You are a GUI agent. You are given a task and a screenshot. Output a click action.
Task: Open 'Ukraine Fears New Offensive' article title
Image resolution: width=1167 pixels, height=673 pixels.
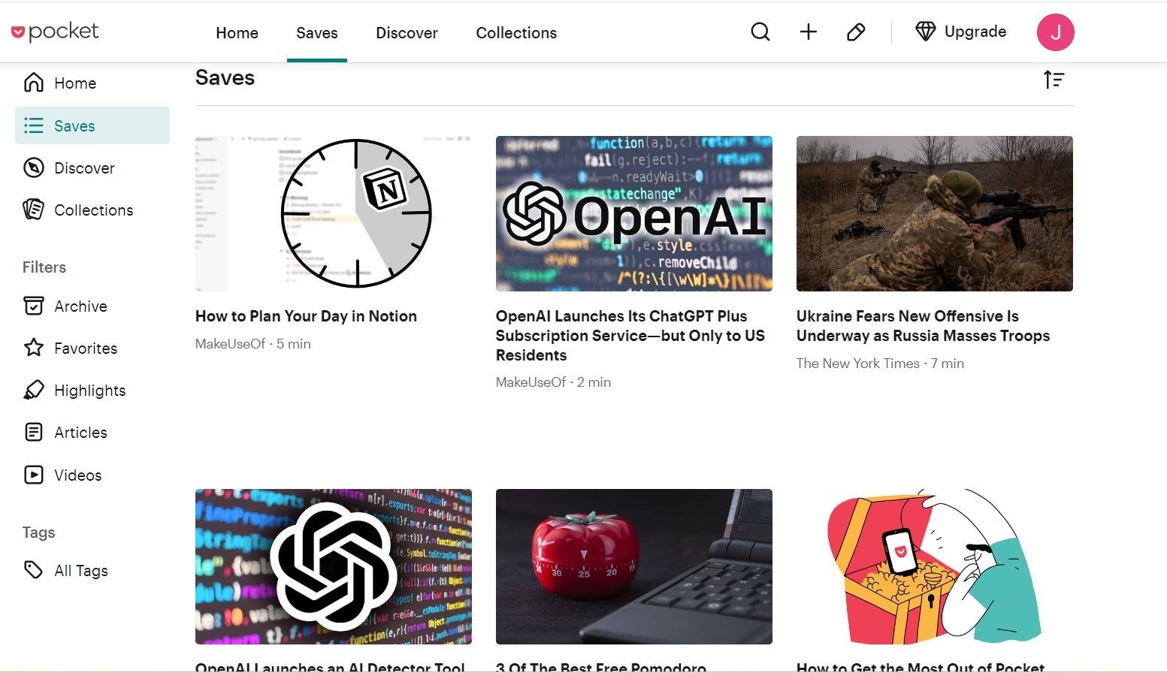[x=923, y=326]
